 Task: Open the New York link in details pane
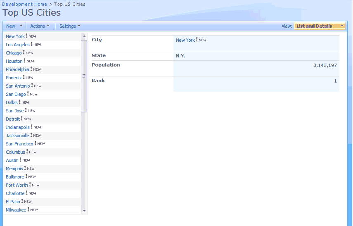click(x=185, y=40)
